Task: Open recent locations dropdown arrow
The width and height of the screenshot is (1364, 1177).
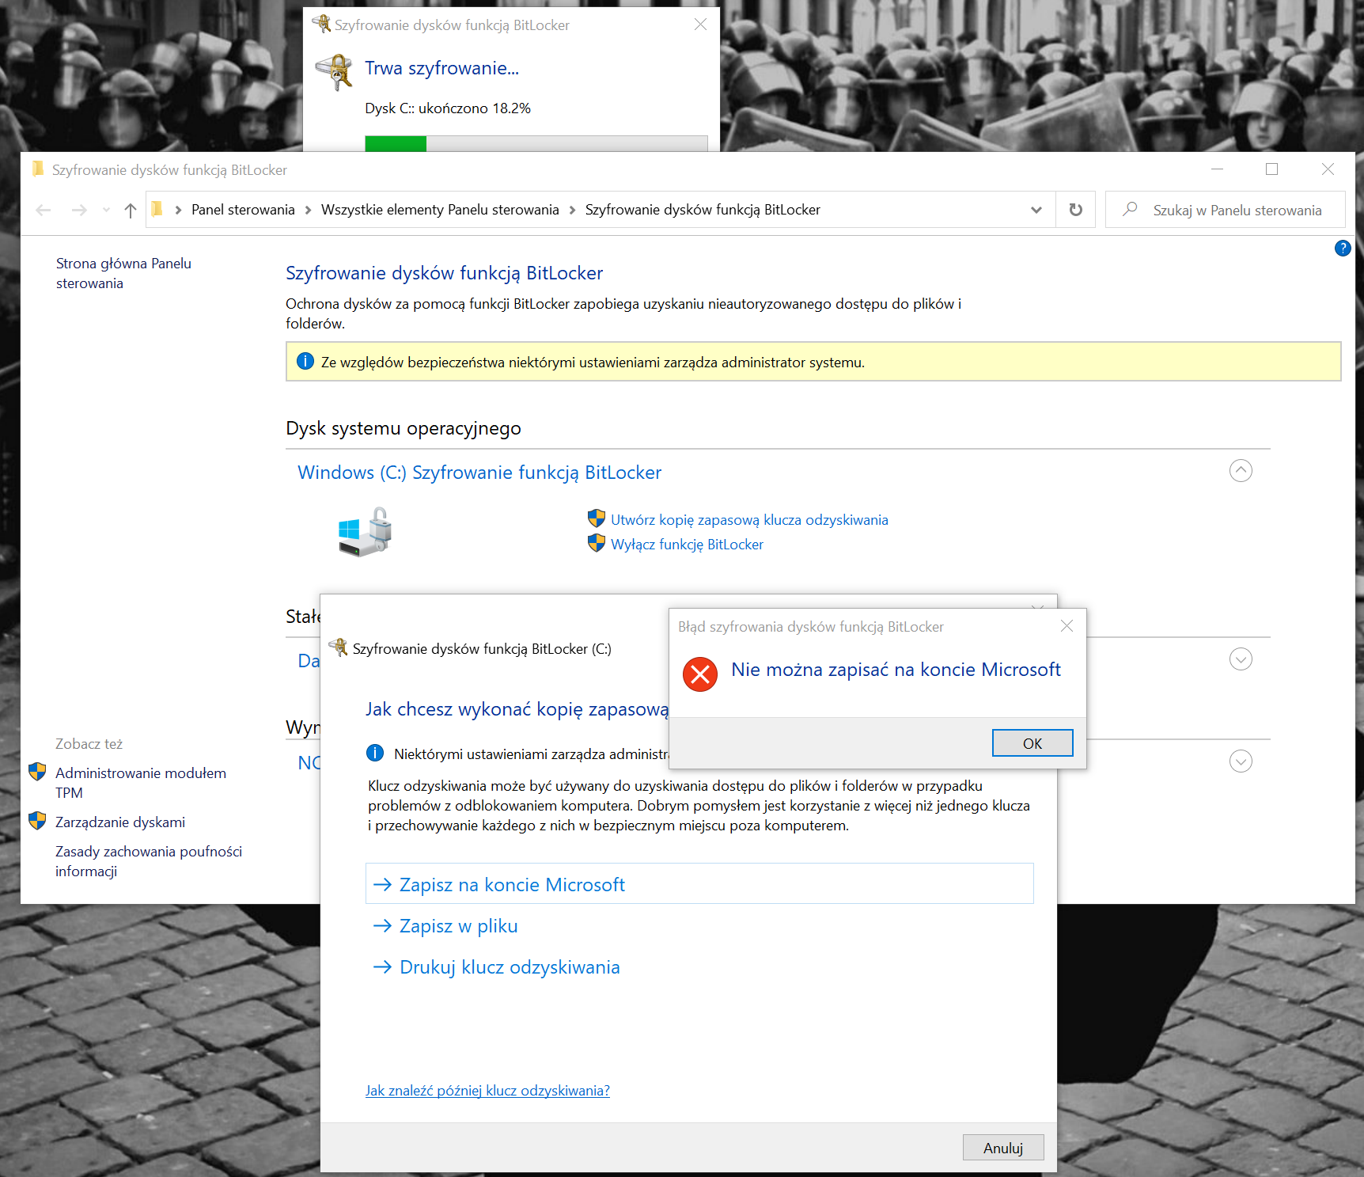Action: pos(107,210)
